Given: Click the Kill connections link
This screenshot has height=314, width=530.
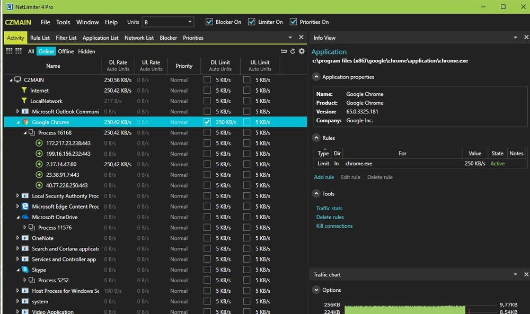Looking at the screenshot, I should pyautogui.click(x=334, y=226).
